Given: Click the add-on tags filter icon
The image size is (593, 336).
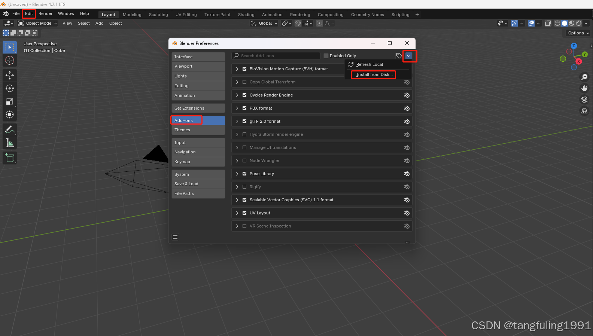Looking at the screenshot, I should tap(399, 56).
